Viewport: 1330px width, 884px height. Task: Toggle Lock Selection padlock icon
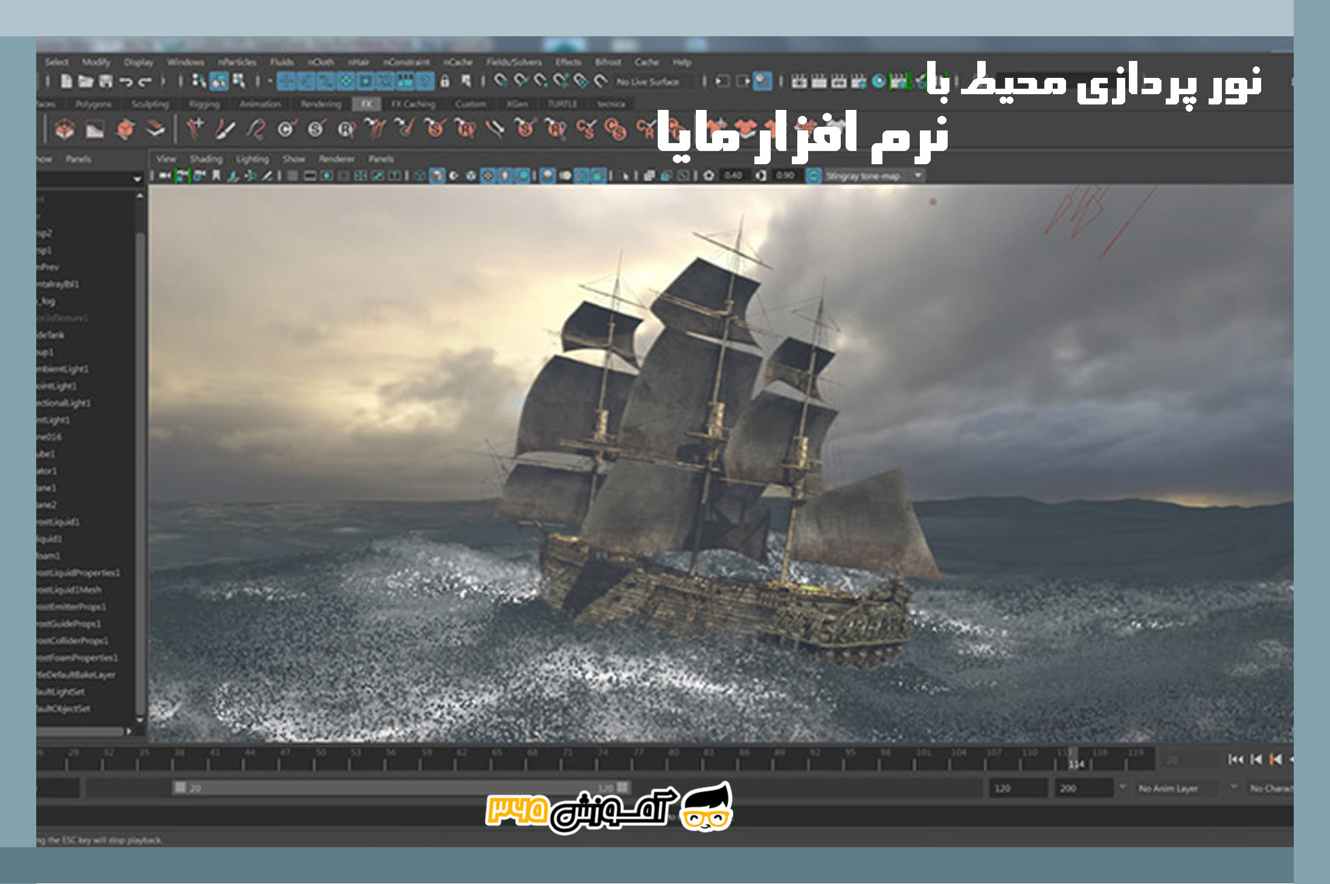(445, 81)
